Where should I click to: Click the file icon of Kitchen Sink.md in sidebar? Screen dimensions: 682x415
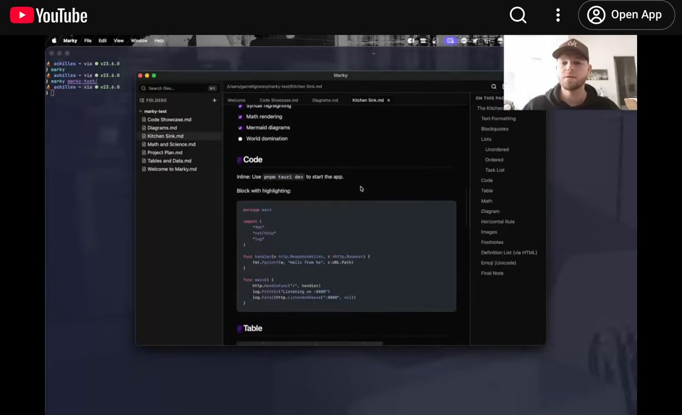(144, 136)
